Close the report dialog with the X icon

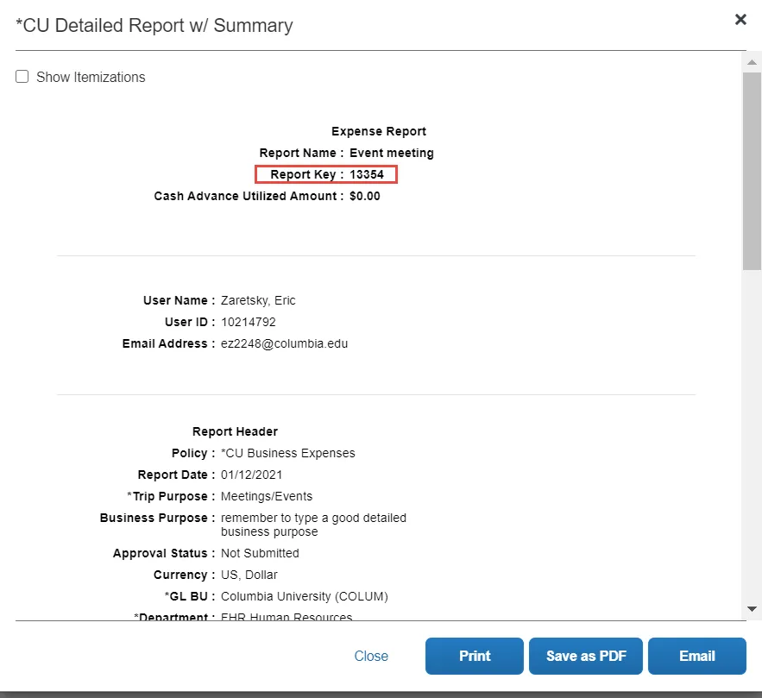pos(740,20)
